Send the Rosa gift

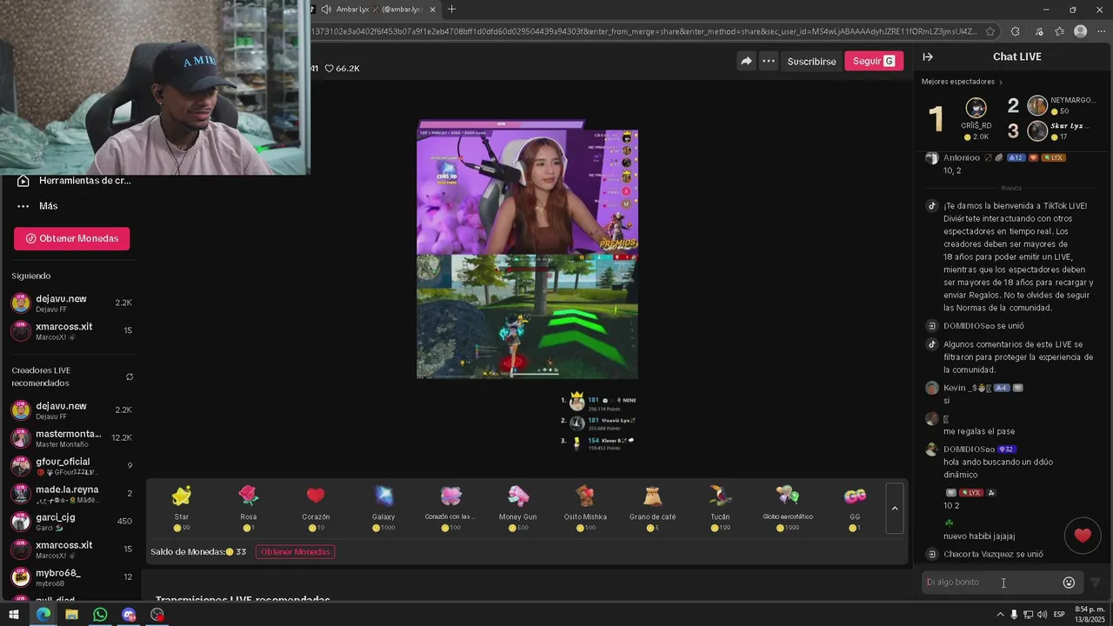click(249, 508)
